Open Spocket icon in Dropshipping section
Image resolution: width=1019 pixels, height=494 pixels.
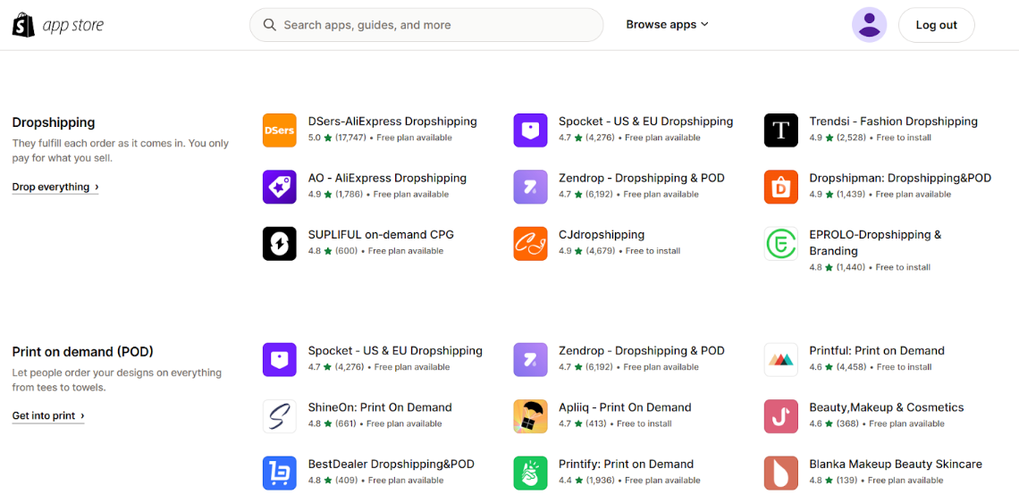[530, 130]
